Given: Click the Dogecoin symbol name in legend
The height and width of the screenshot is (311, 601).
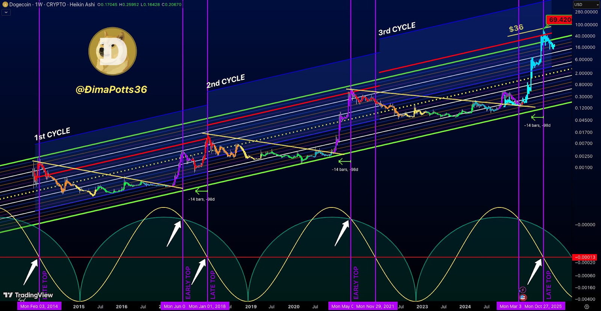Looking at the screenshot, I should point(21,5).
